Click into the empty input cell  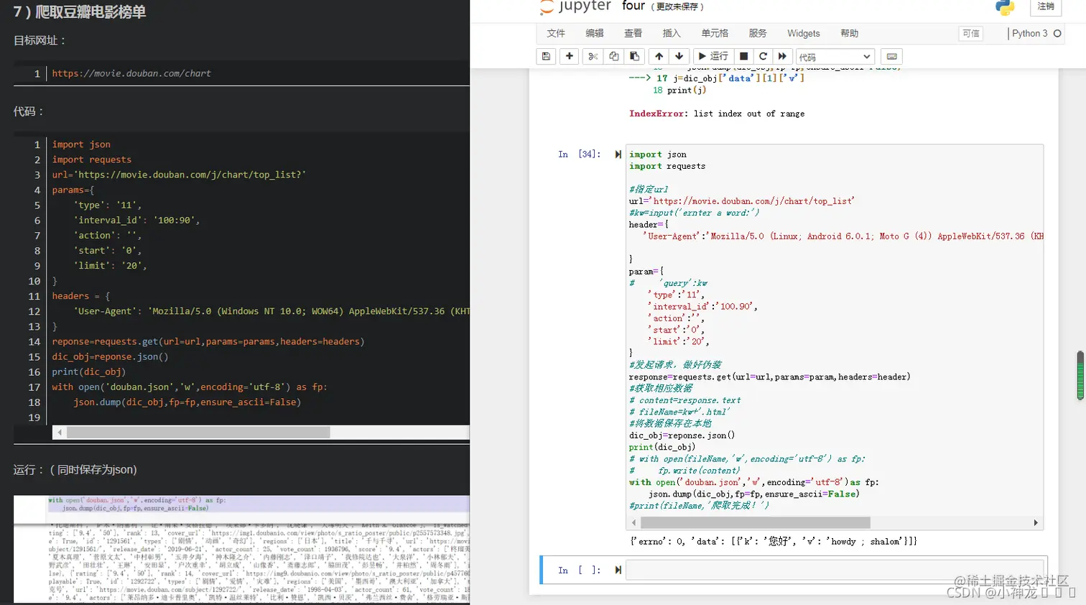pyautogui.click(x=835, y=570)
